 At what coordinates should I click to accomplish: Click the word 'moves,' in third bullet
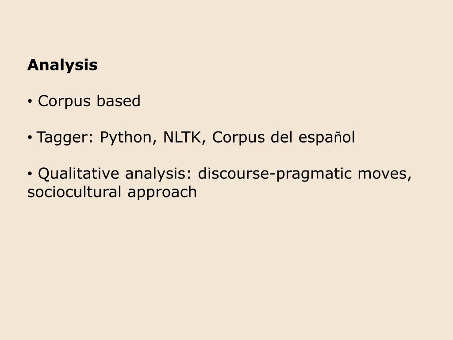tap(384, 174)
